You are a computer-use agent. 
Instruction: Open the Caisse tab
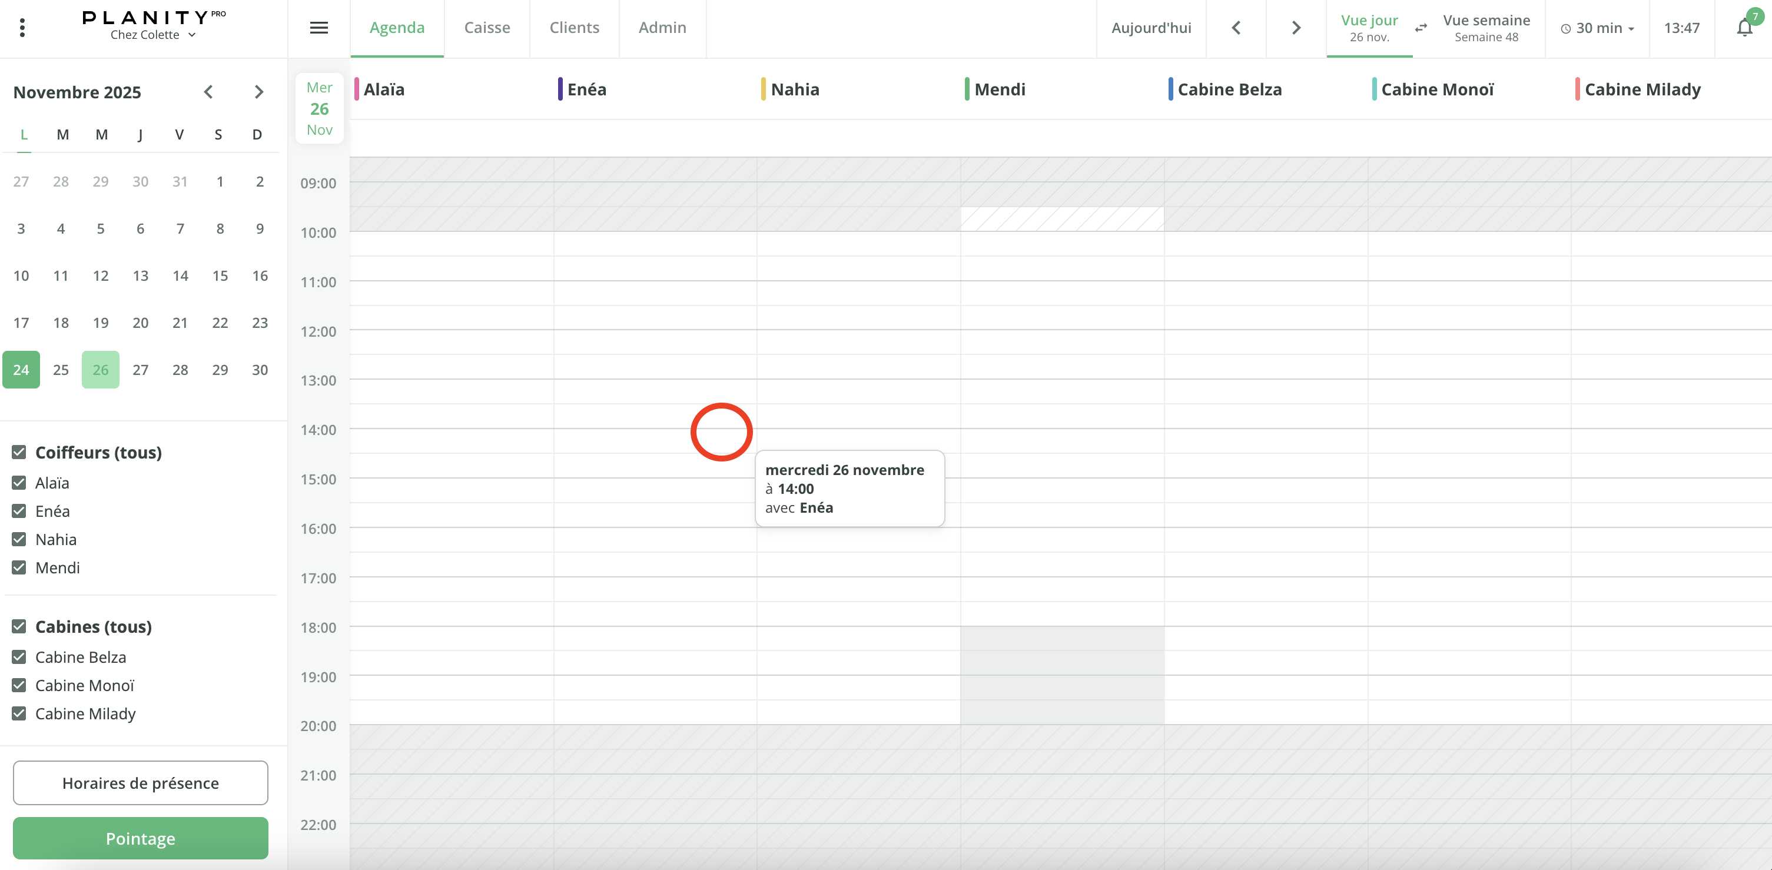(486, 28)
